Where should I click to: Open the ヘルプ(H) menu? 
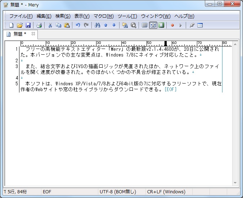coord(184,16)
